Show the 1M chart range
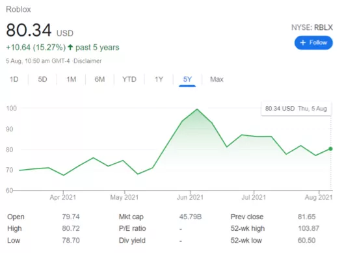Screen dimensions: 344x253 pos(72,79)
